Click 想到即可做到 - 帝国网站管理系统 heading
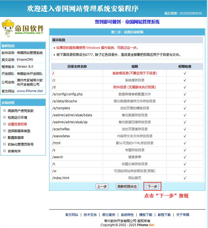Image resolution: width=208 pixels, height=228 pixels. click(x=127, y=22)
